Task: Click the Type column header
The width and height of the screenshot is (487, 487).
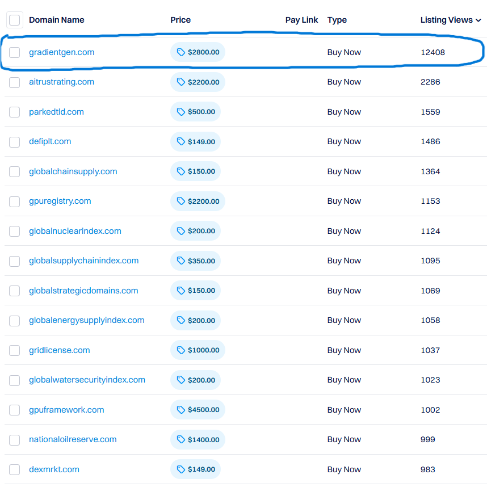Action: 337,20
